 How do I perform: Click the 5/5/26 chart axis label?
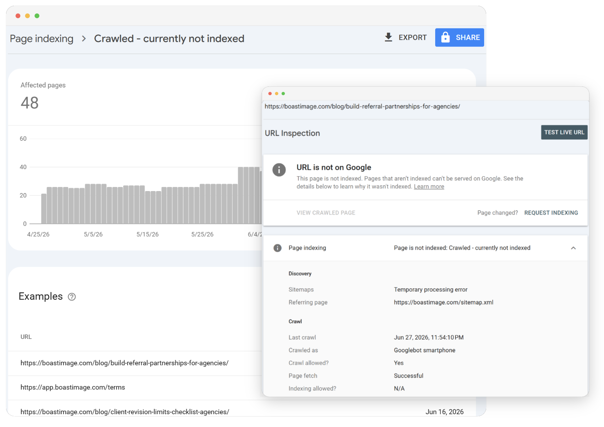93,234
